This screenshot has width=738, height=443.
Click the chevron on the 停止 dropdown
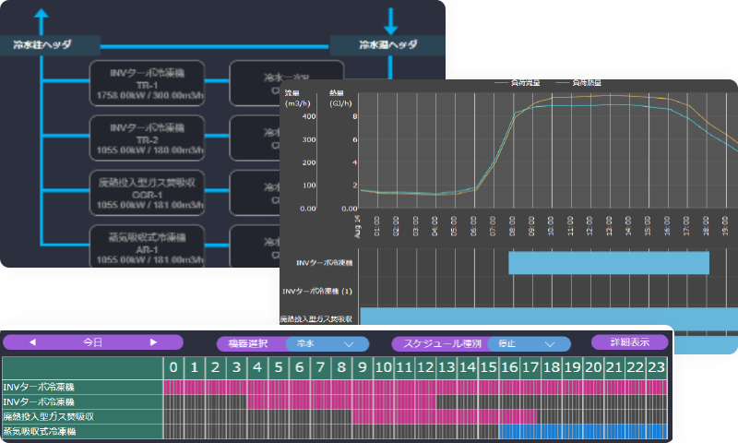[551, 343]
